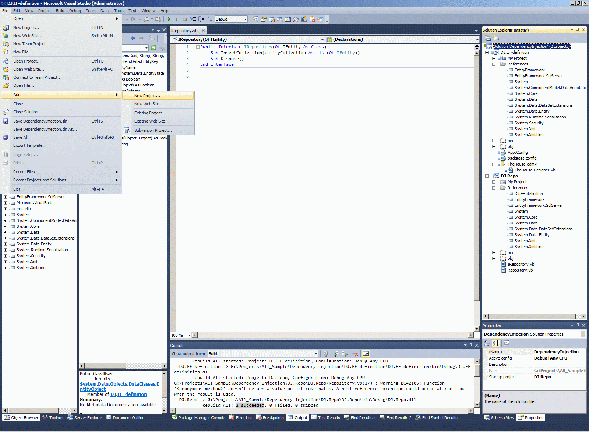Collapse the DJ.Repo project node

click(487, 176)
